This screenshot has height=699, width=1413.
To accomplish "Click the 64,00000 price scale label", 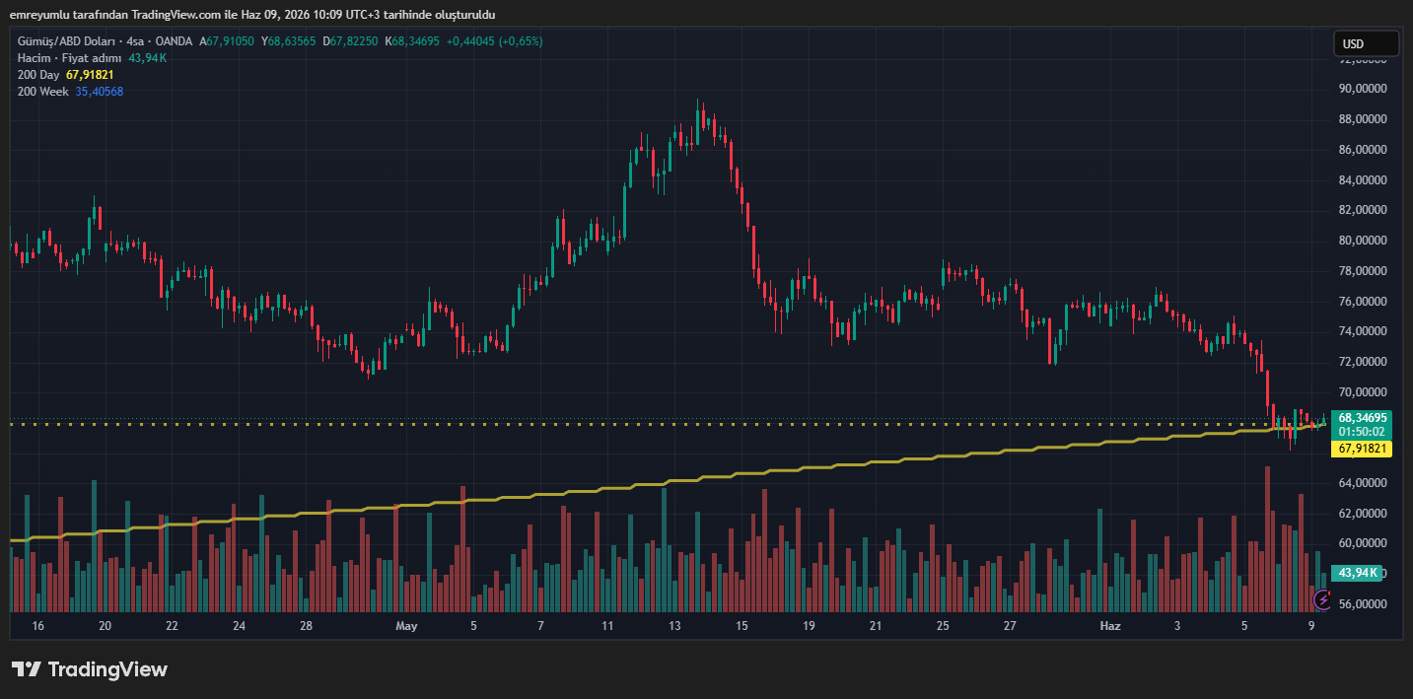I will pyautogui.click(x=1363, y=483).
